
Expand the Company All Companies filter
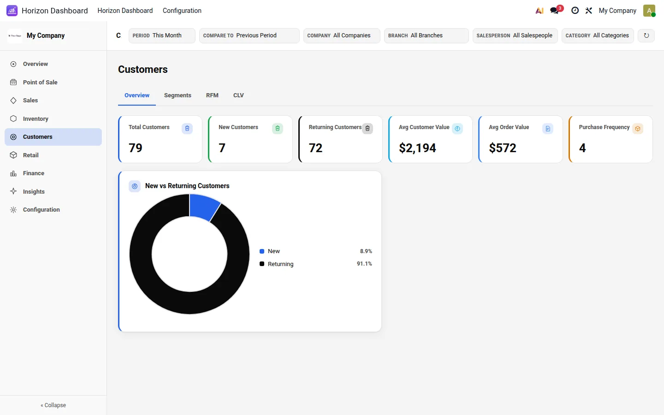[342, 36]
